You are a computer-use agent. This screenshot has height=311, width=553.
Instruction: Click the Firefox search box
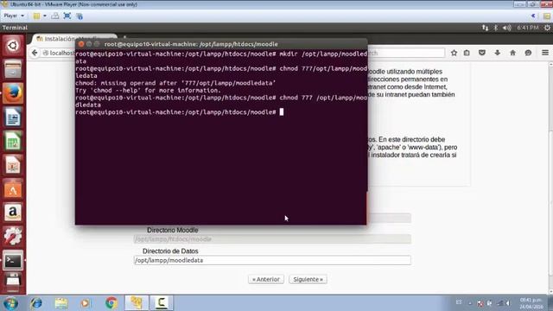click(x=405, y=53)
